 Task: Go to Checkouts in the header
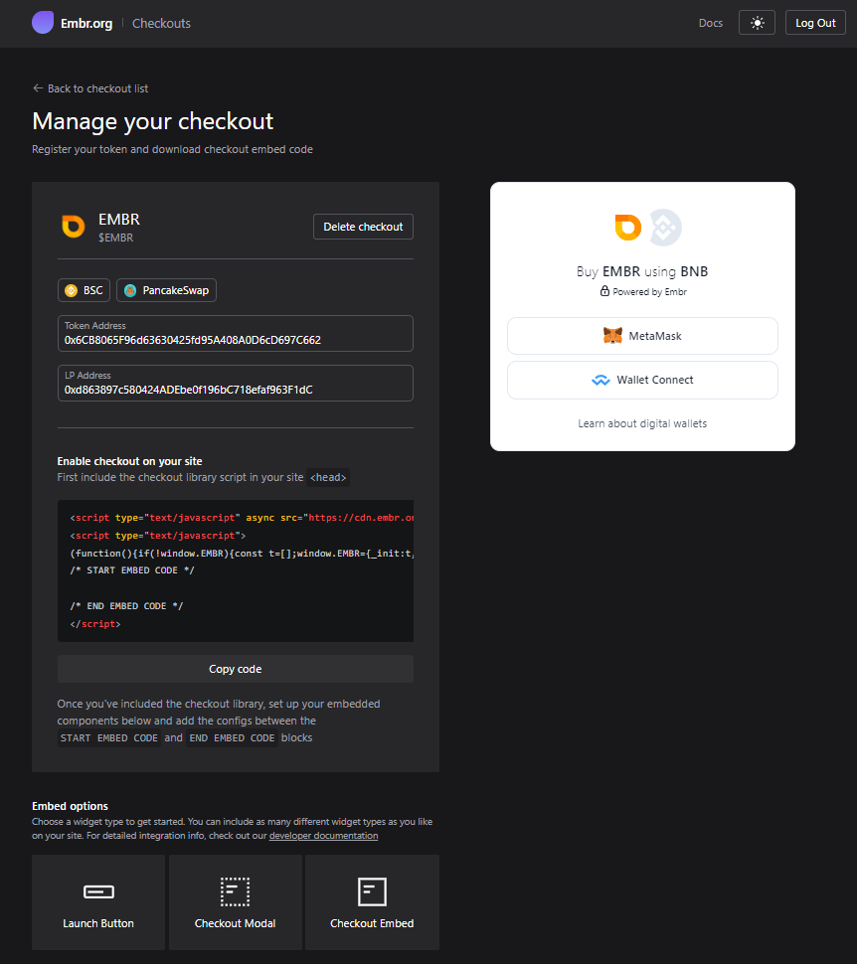pyautogui.click(x=161, y=24)
